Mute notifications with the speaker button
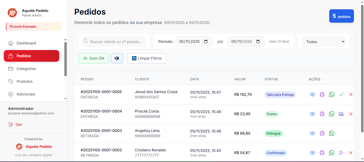Image resolution: width=364 pixels, height=162 pixels. coord(117,58)
